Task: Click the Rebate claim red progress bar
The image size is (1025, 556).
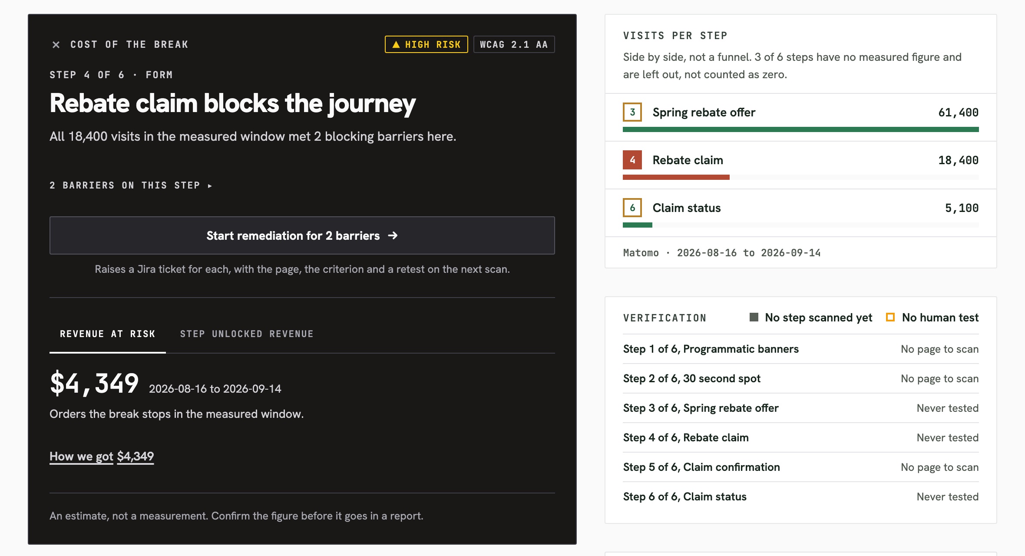Action: (x=676, y=177)
